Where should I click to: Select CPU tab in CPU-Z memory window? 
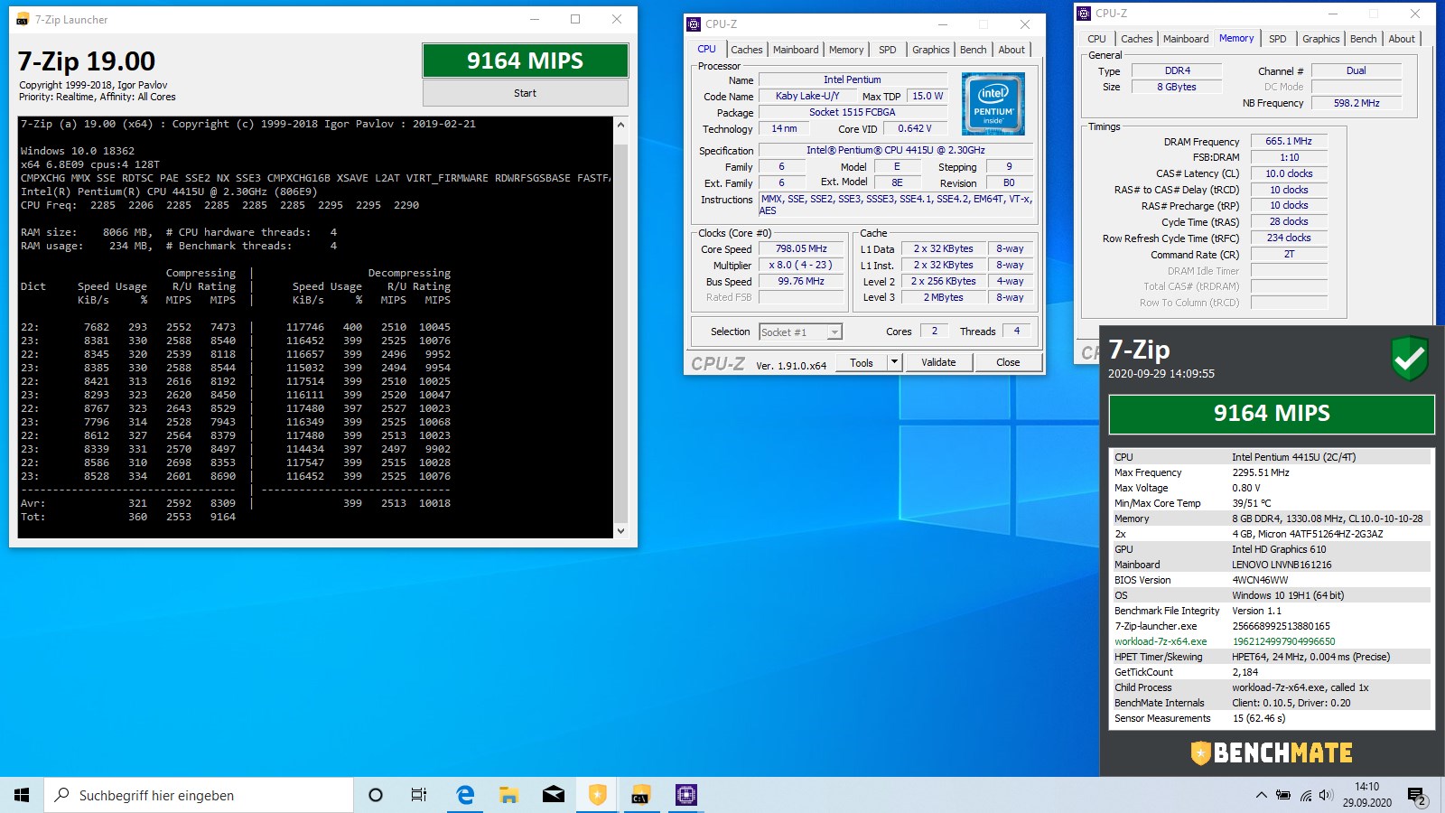click(1096, 39)
